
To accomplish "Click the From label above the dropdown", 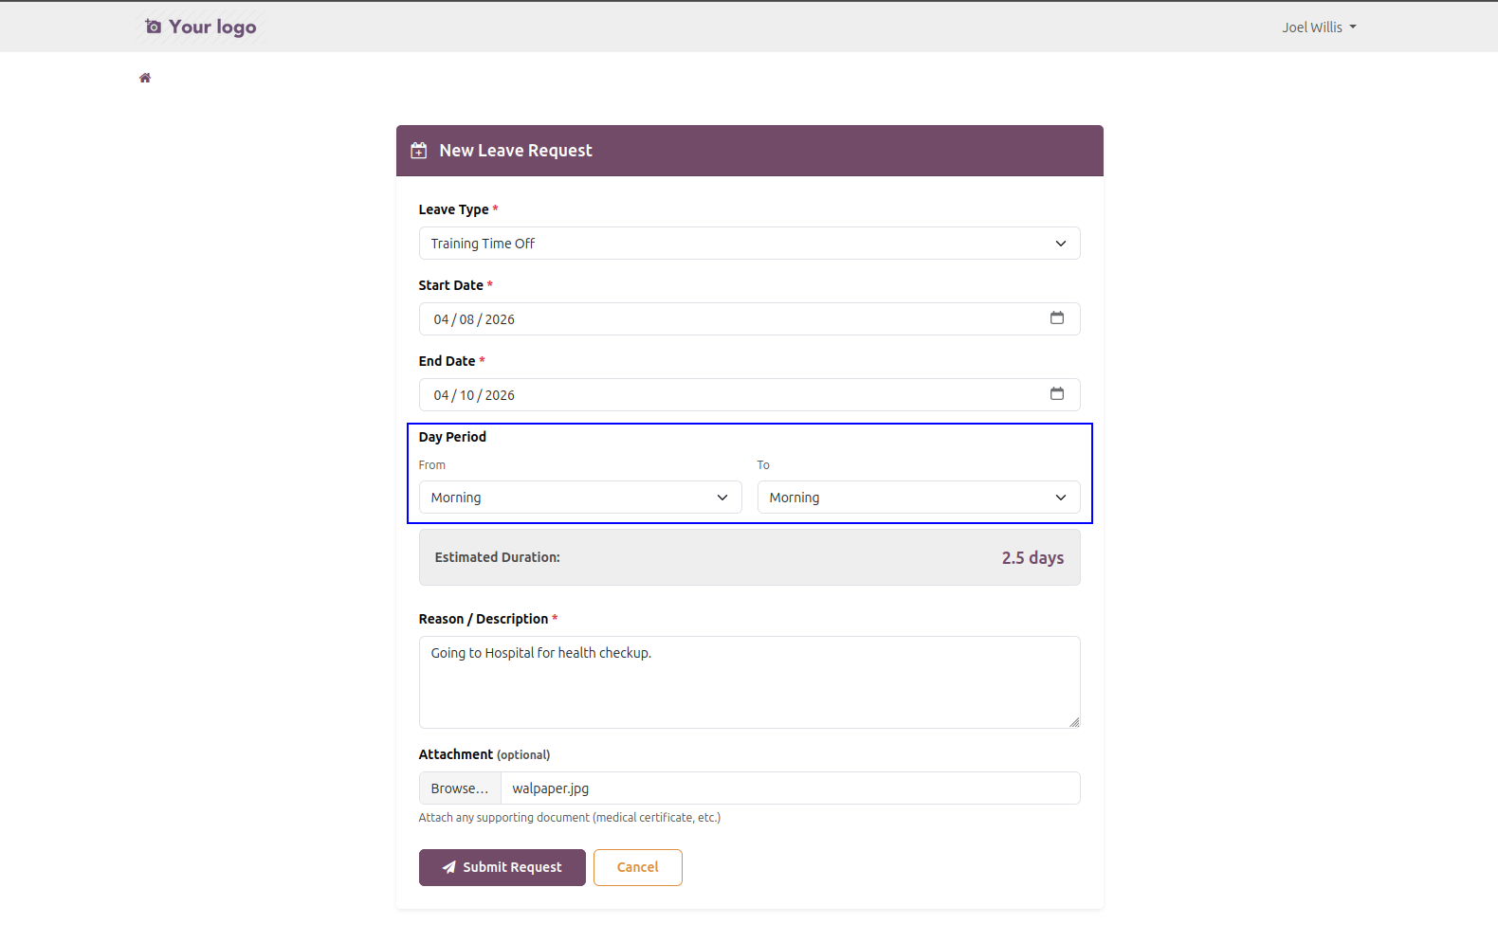I will 432,465.
